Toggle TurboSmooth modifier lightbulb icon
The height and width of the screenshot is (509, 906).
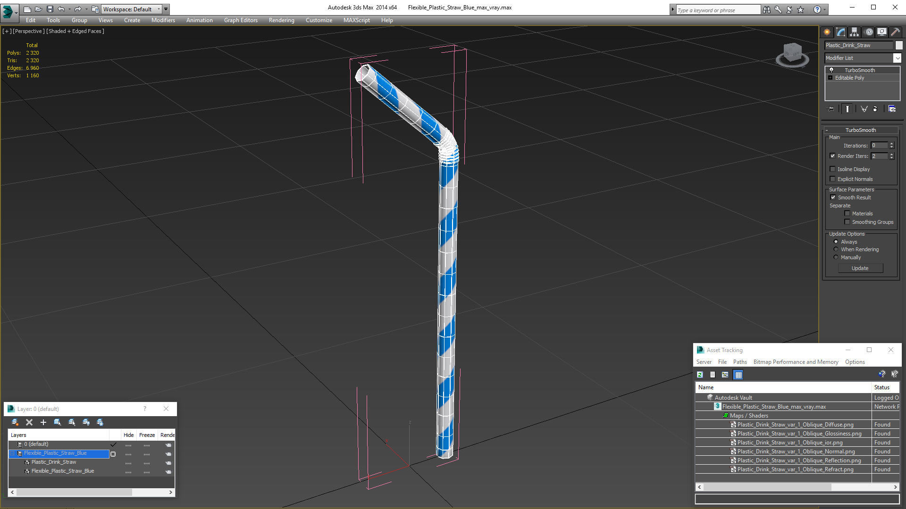[831, 70]
